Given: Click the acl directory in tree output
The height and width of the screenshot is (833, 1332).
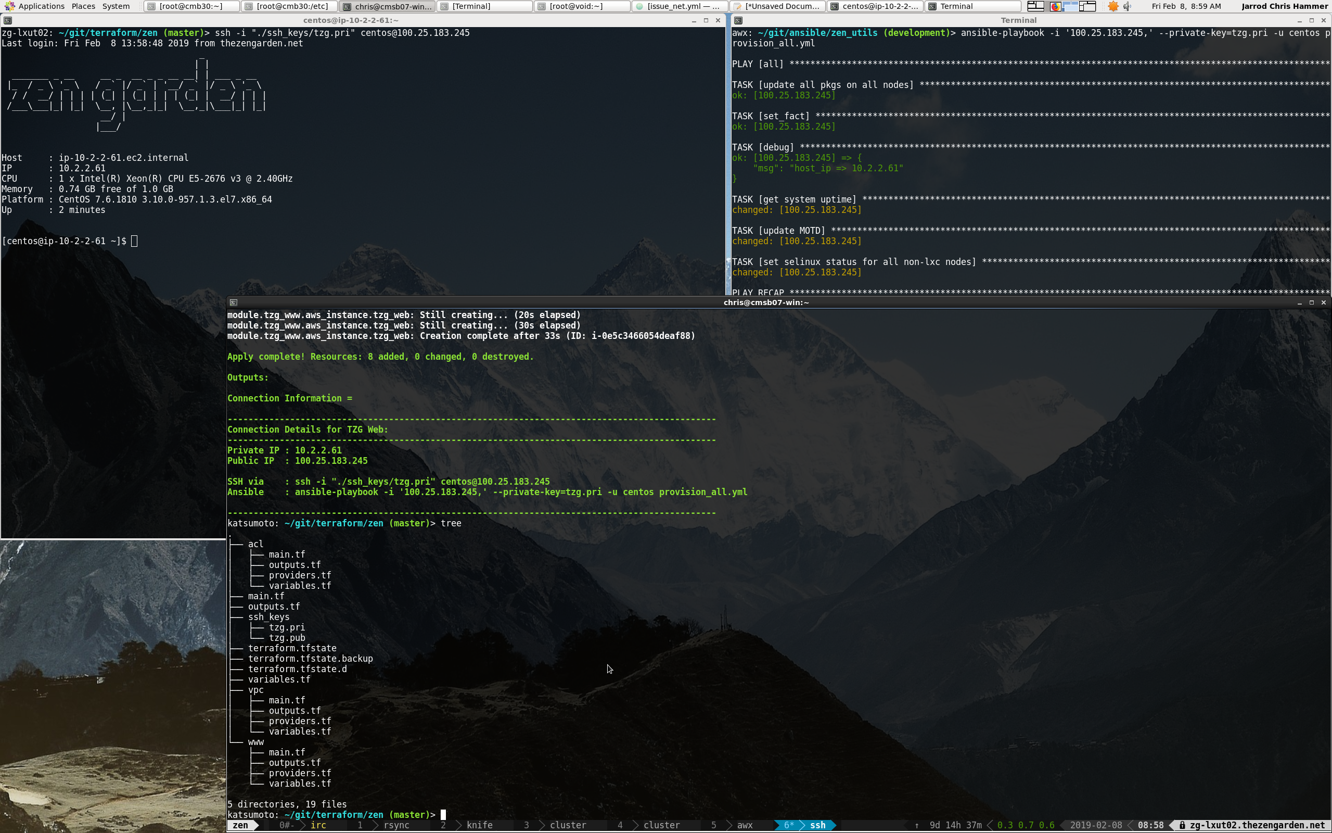Looking at the screenshot, I should click(255, 545).
